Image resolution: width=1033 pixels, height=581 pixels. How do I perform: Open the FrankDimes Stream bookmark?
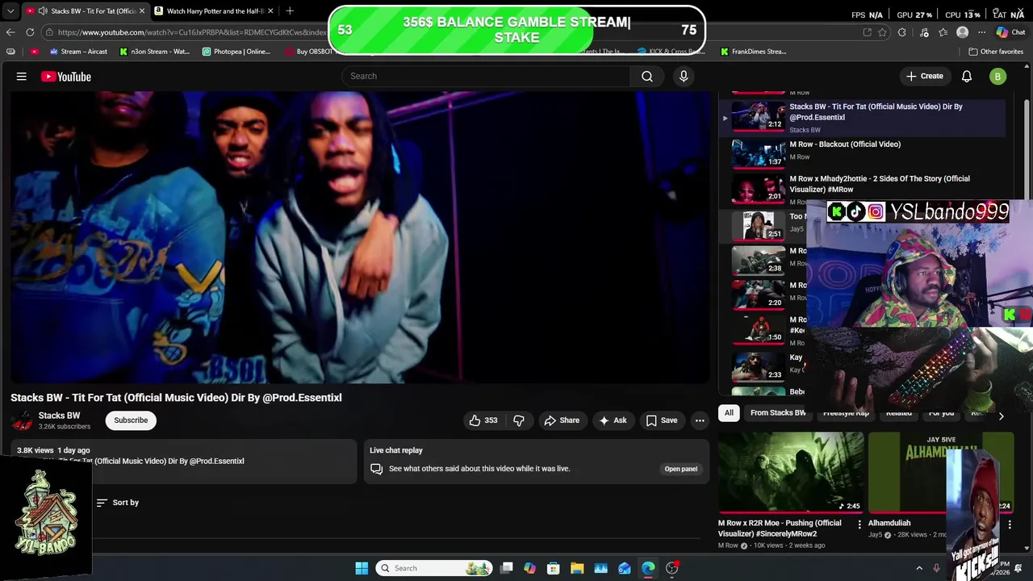[x=753, y=52]
